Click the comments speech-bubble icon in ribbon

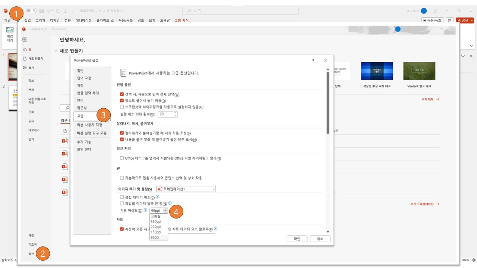coord(450,20)
